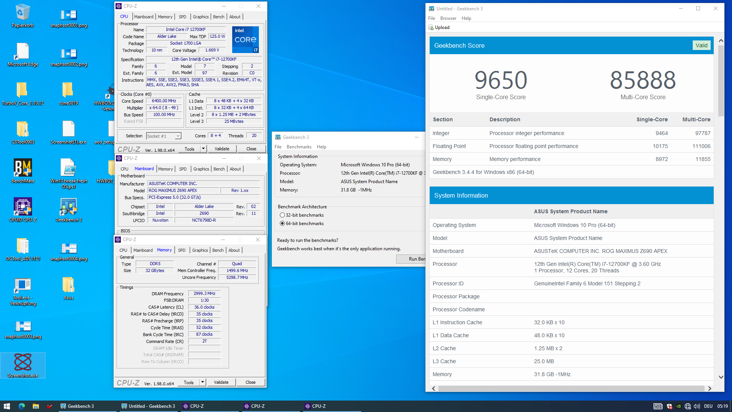Viewport: 732px width, 412px height.
Task: Open Graphics tab in the Memory CPU-Z window
Action: (200, 250)
